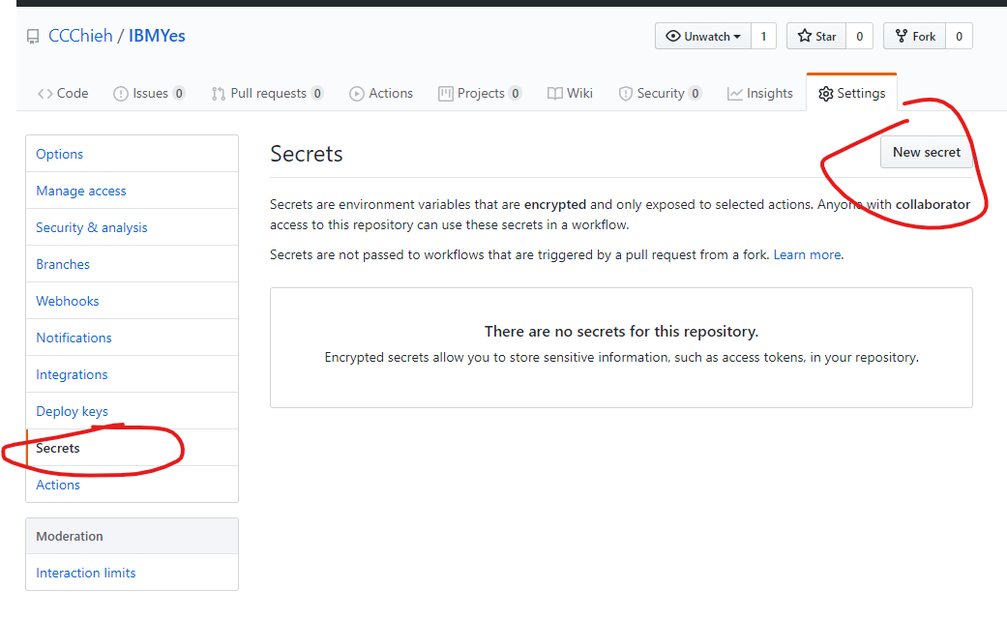Open Deploy keys settings
Viewport: 1007px width, 619px height.
pyautogui.click(x=132, y=411)
